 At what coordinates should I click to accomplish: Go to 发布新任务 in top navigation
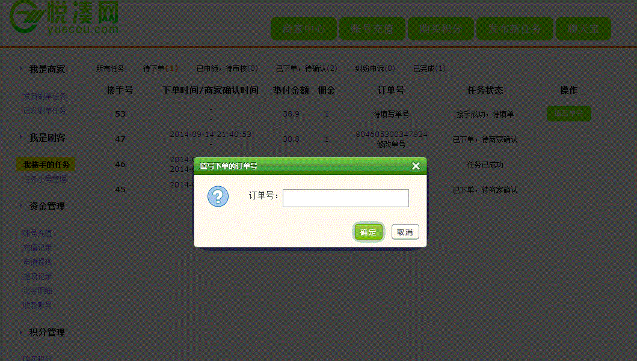pyautogui.click(x=514, y=29)
